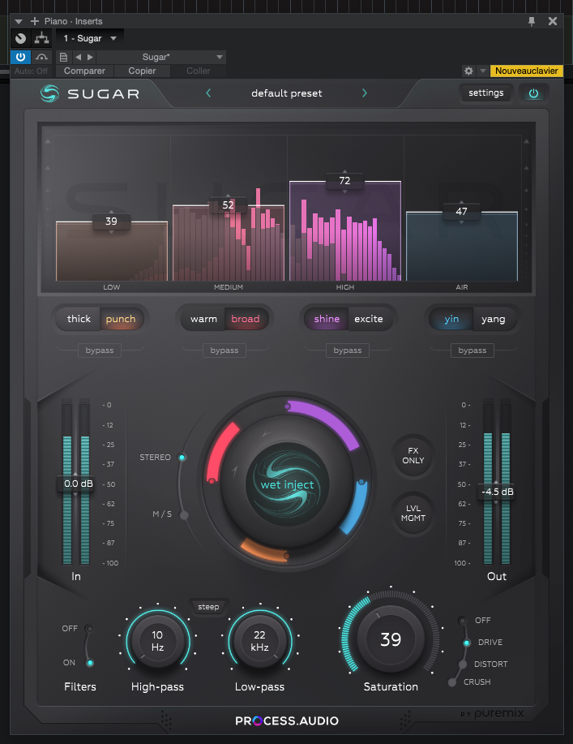Select shine mode for the high band
Screen dimensions: 573x744
point(327,319)
